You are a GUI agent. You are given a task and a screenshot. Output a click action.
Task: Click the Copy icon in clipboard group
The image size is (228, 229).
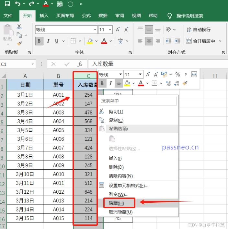(x=19, y=35)
